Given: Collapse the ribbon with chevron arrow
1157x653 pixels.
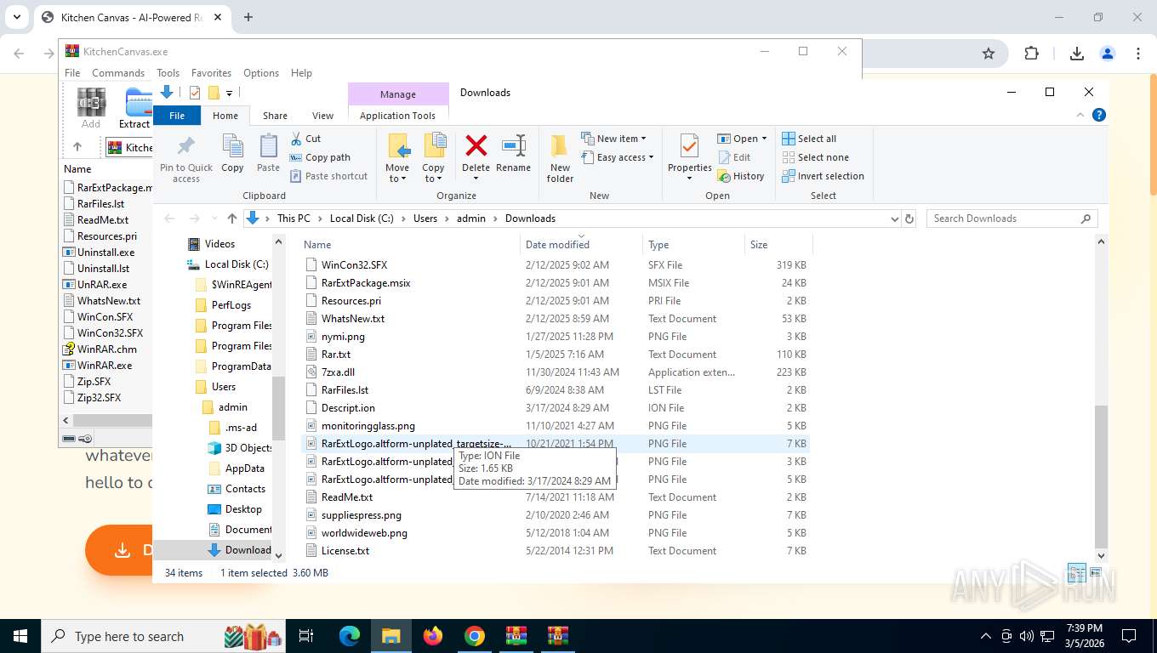Looking at the screenshot, I should [x=1081, y=115].
